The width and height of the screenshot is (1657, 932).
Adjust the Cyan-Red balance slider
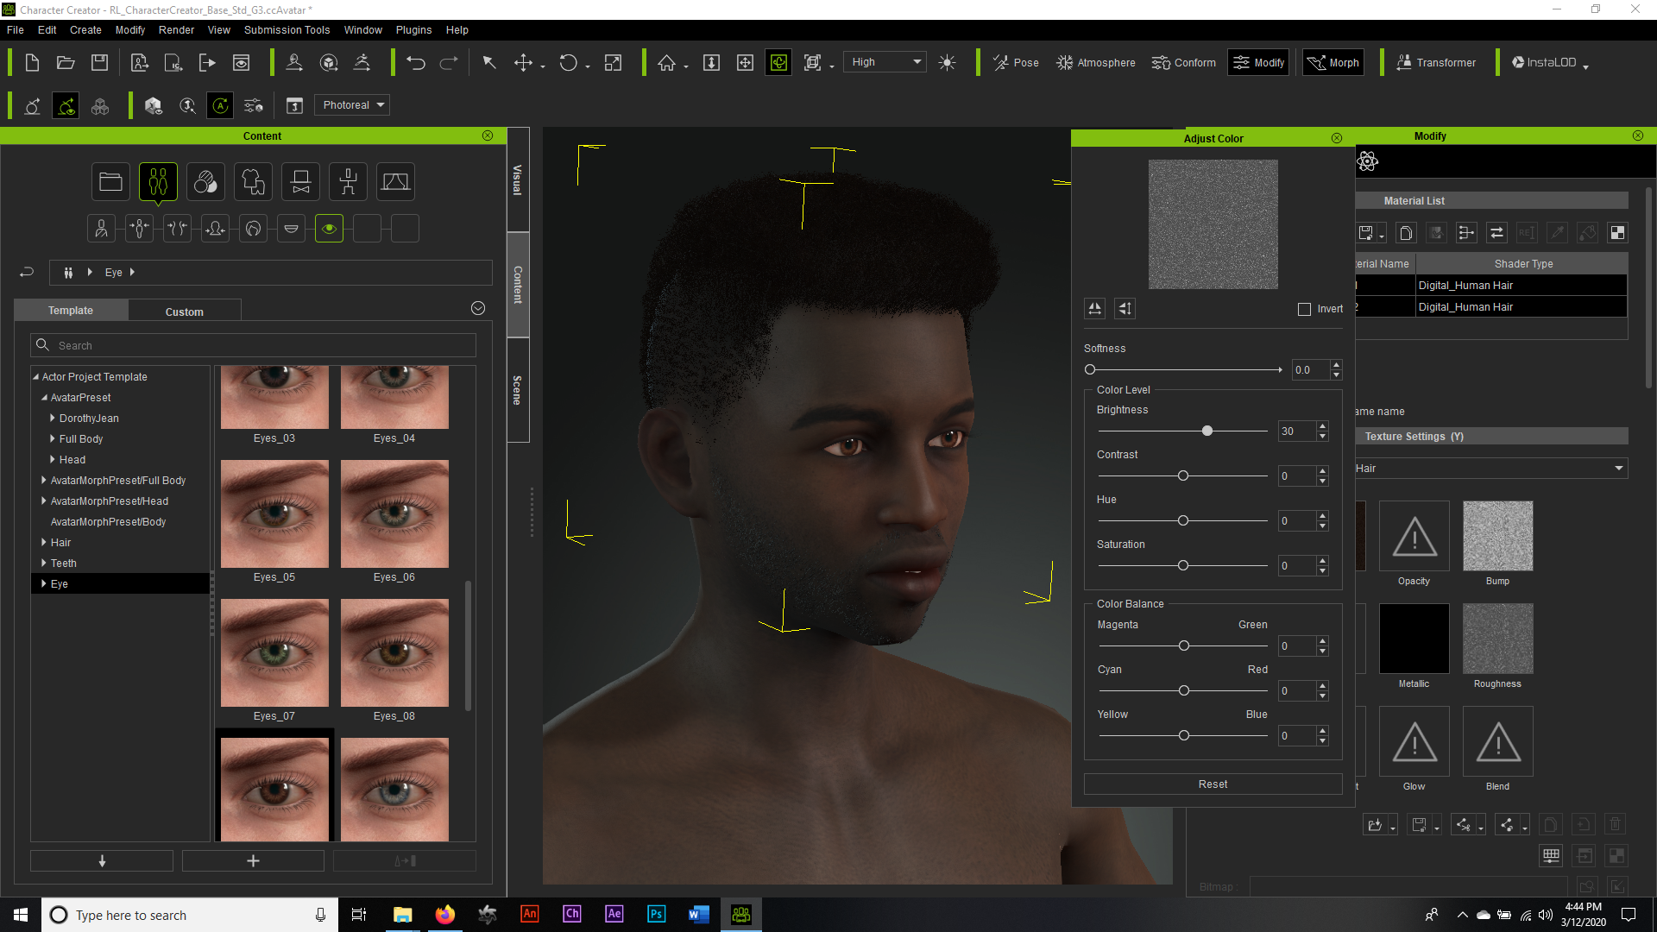pyautogui.click(x=1182, y=690)
